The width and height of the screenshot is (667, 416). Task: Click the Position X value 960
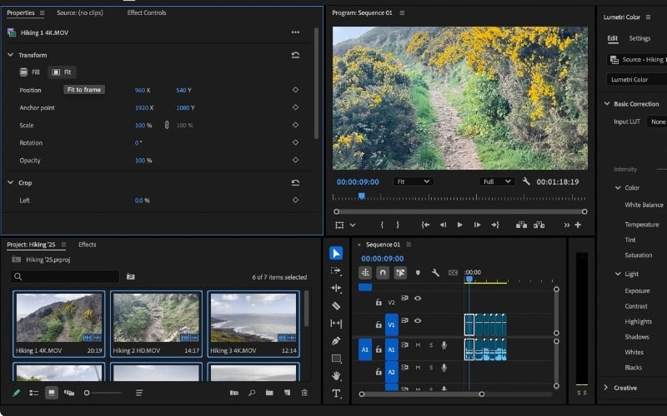coord(140,91)
